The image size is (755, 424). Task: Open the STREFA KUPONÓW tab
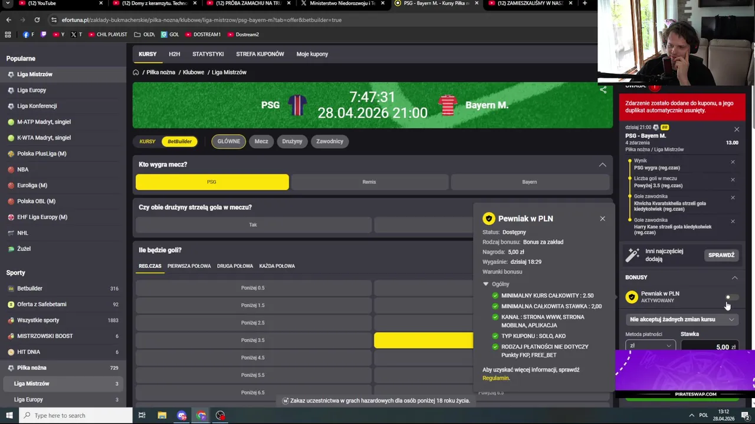[x=260, y=54]
